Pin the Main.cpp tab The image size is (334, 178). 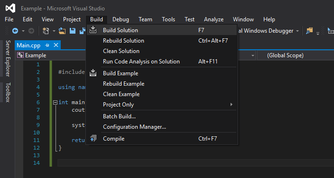(47, 45)
